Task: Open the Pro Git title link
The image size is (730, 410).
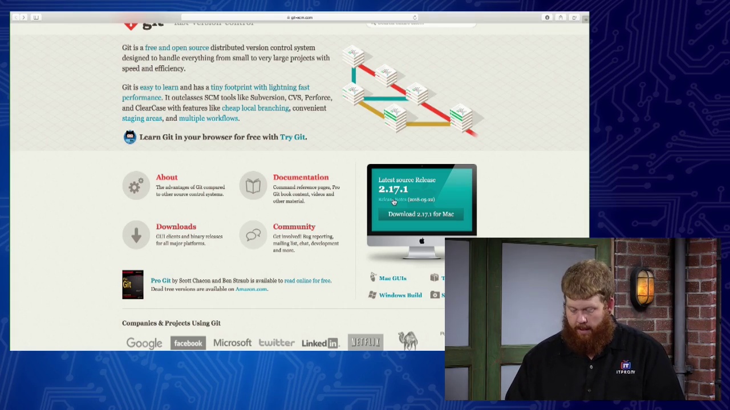Action: [161, 281]
